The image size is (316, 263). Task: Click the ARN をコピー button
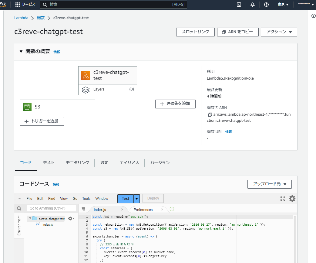(x=238, y=32)
